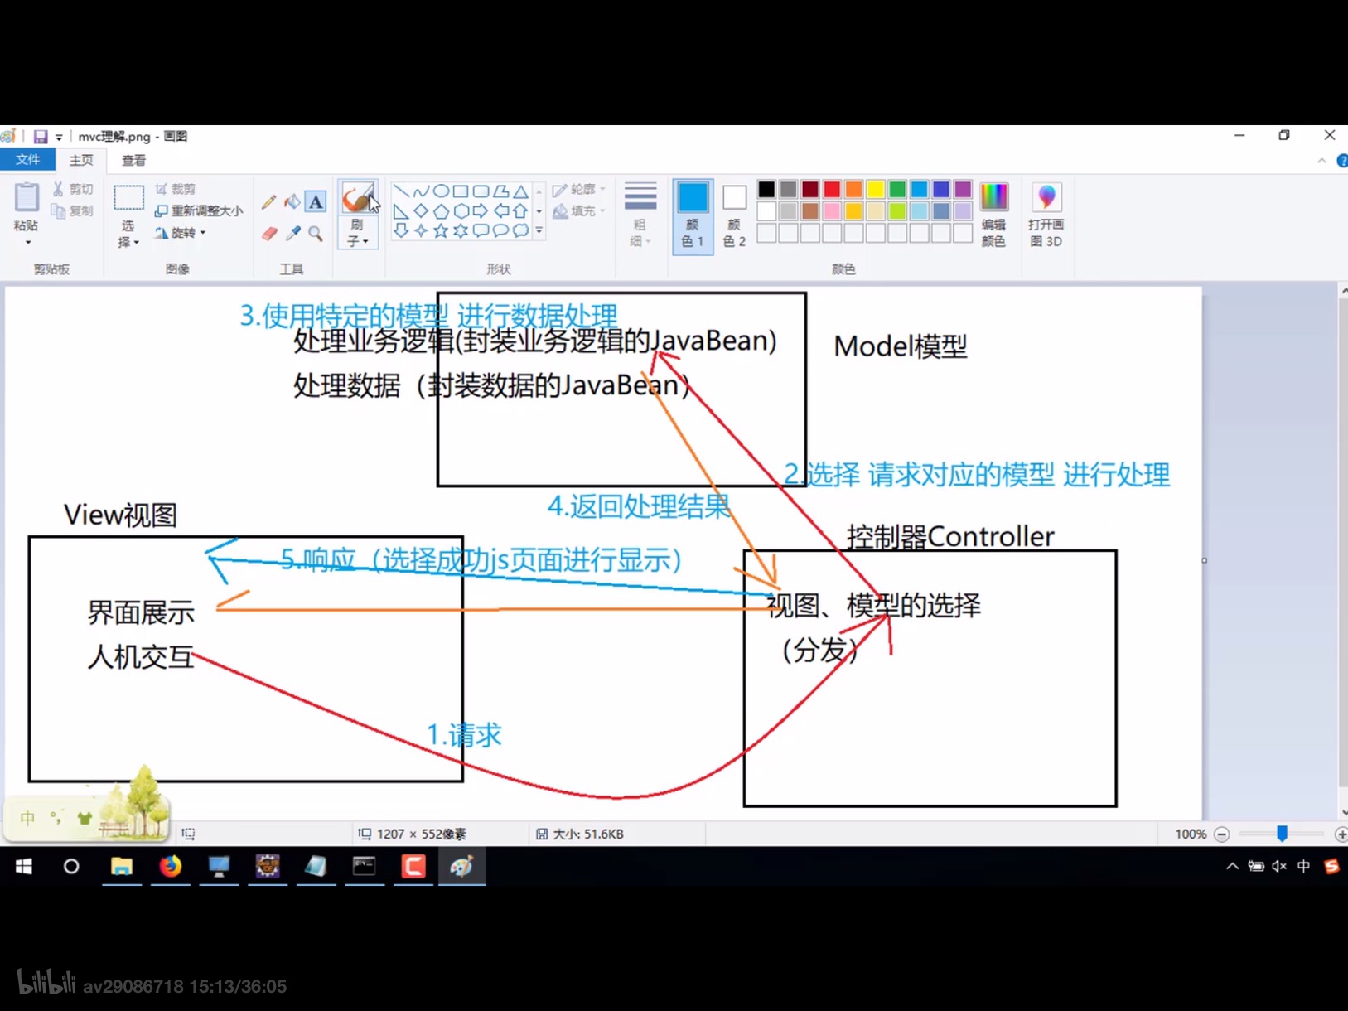Click the Copy (复制) button

tap(73, 210)
